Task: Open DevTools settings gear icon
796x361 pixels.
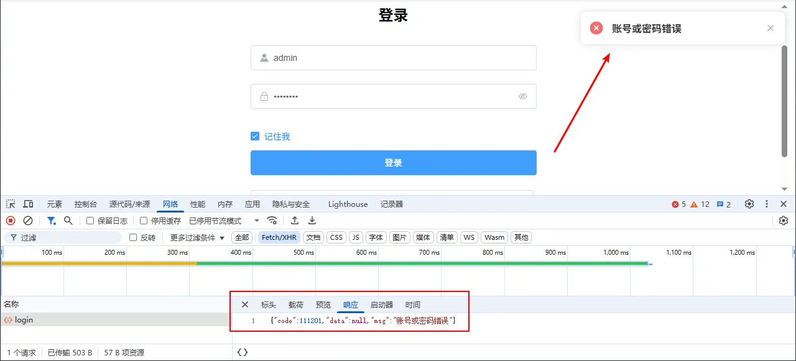Action: click(x=749, y=204)
